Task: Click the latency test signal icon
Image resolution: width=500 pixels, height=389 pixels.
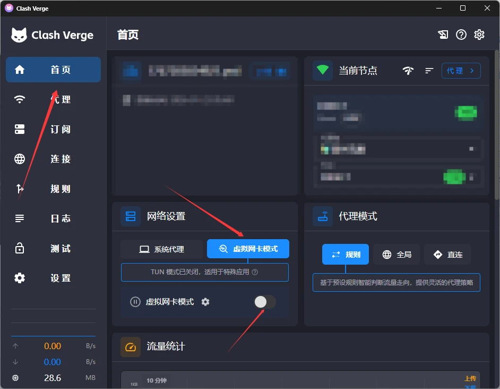Action: click(x=408, y=71)
